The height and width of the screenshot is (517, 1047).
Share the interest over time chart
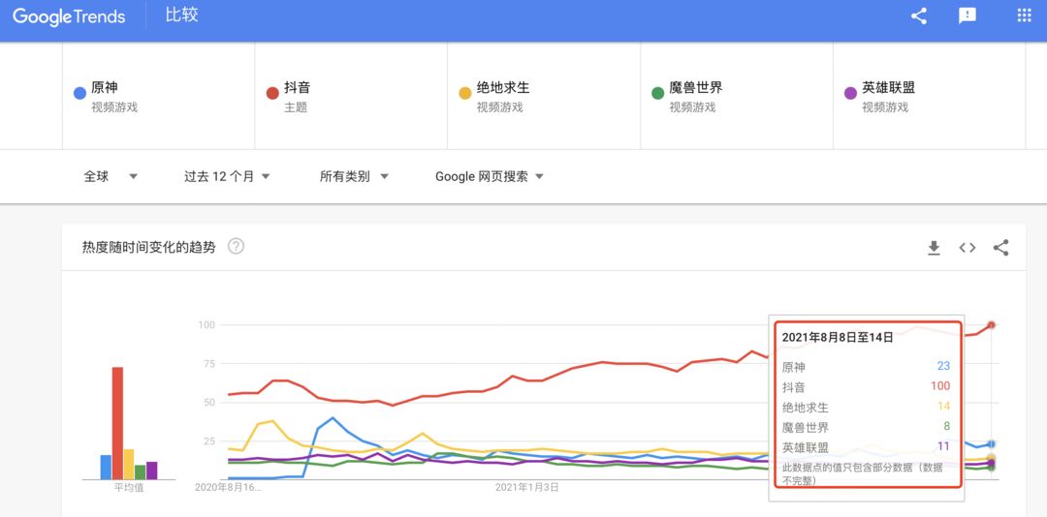pyautogui.click(x=1000, y=248)
